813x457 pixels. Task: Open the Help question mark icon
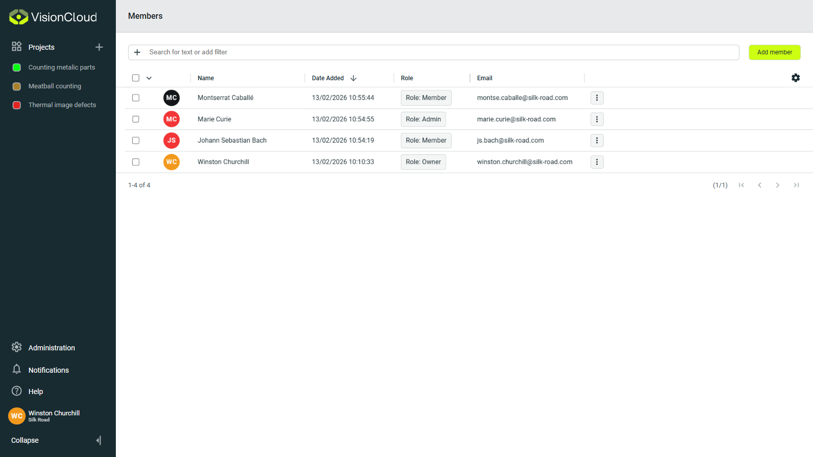point(16,391)
